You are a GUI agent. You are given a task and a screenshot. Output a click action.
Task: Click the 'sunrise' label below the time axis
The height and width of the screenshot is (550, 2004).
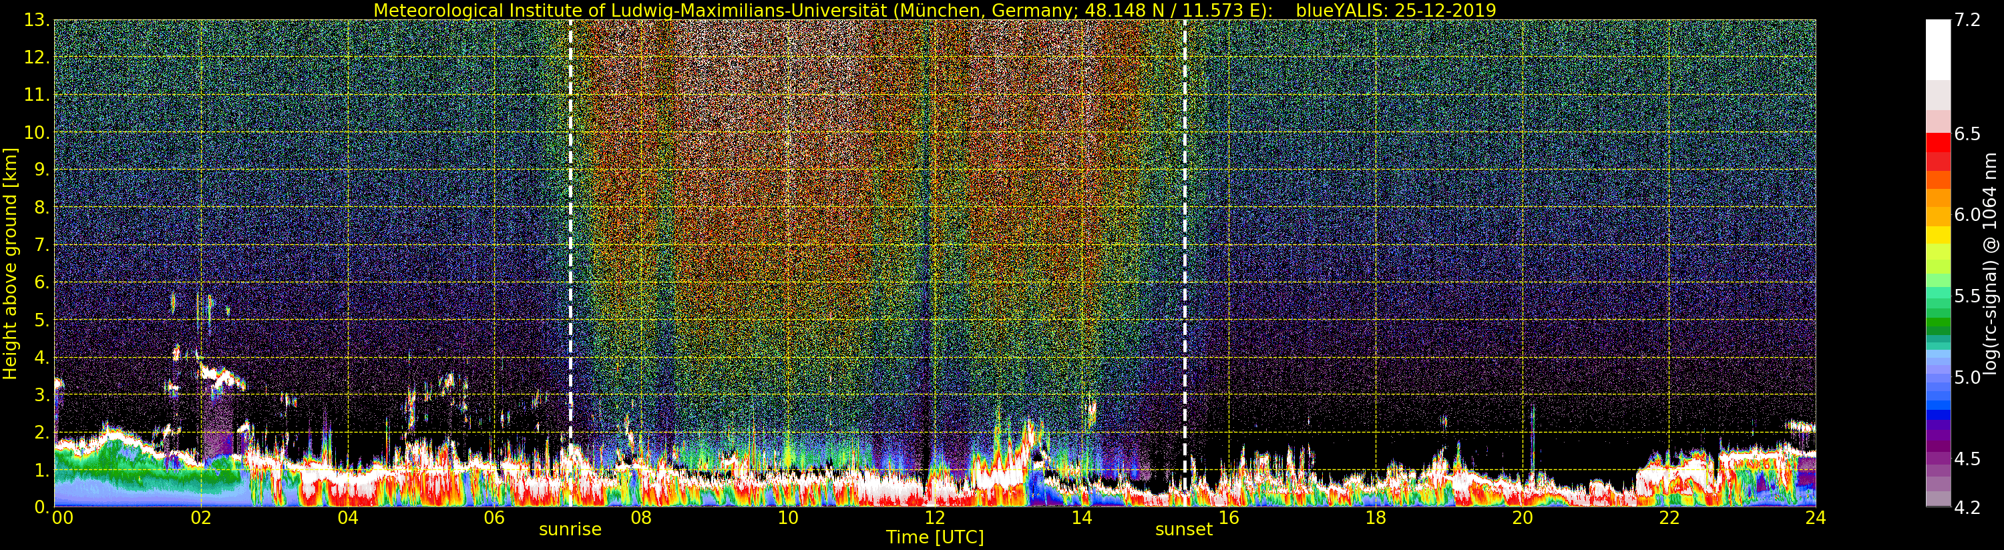tap(570, 529)
